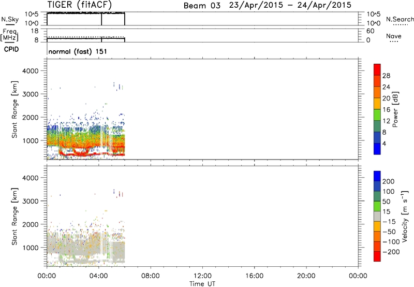This screenshot has height=287, width=414.
Task: Click the Slant Range label of power panel
Action: tap(14, 109)
